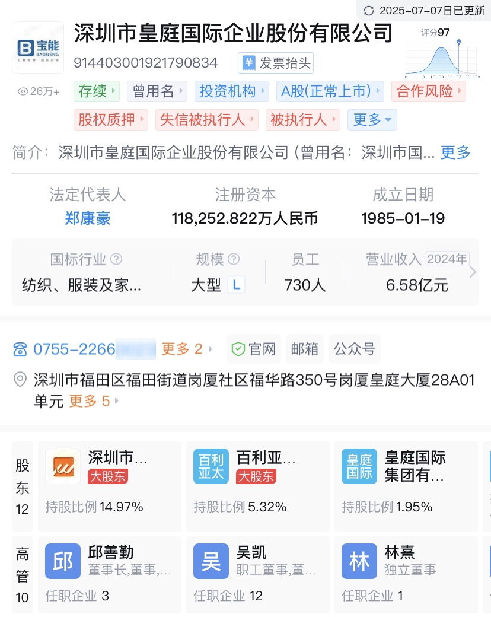491x617 pixels.
Task: Click right arrow to see more metrics
Action: pos(473,272)
